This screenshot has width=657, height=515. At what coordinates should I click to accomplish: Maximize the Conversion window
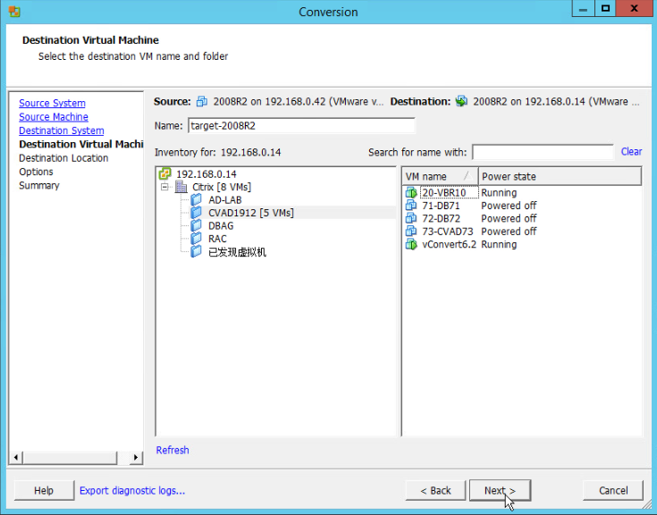pos(605,8)
